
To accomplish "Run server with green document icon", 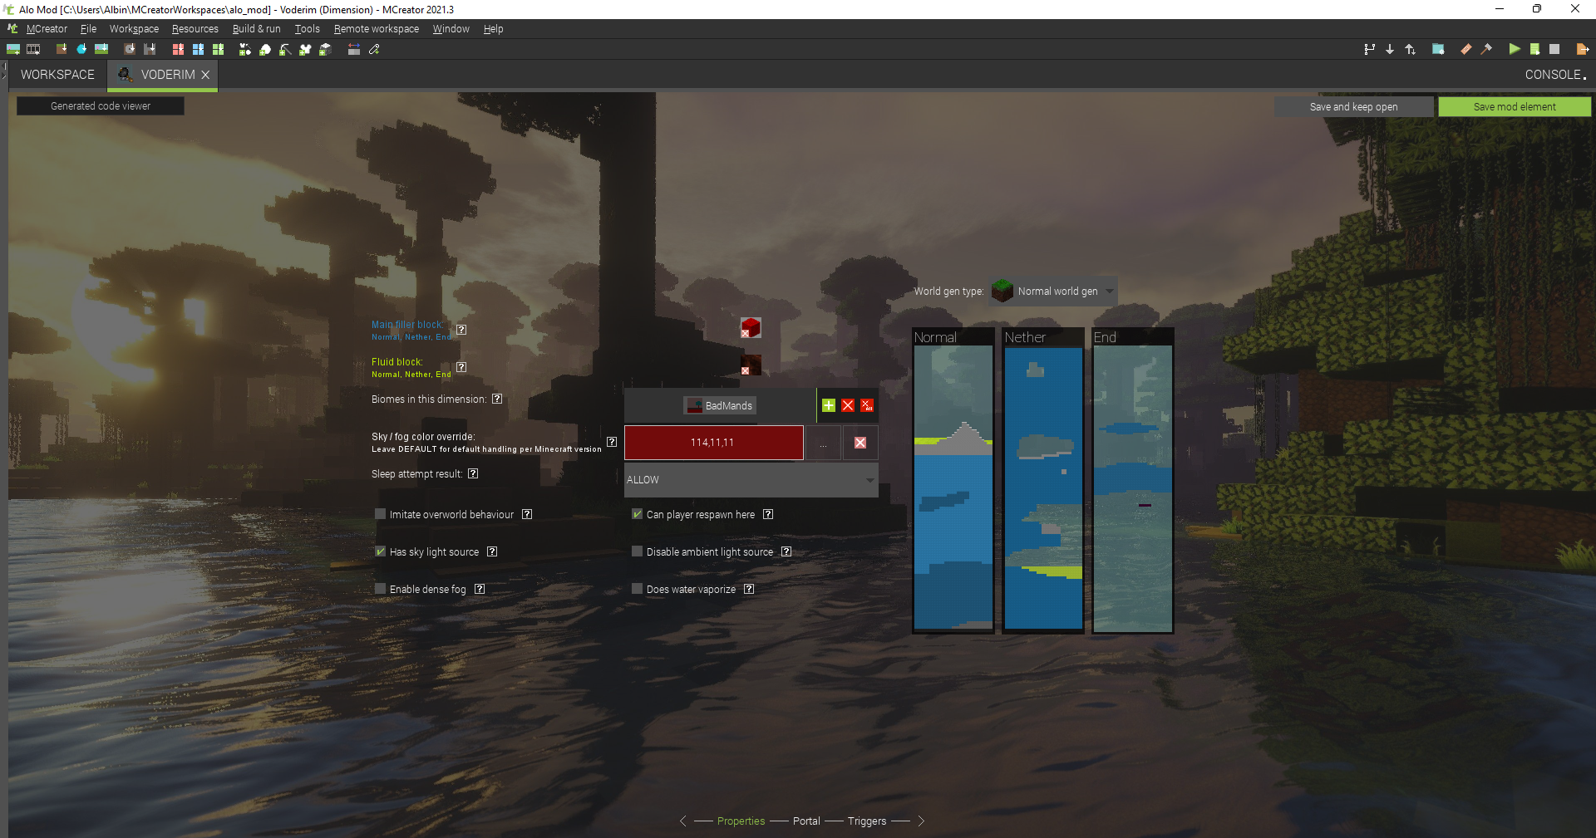I will (1534, 49).
